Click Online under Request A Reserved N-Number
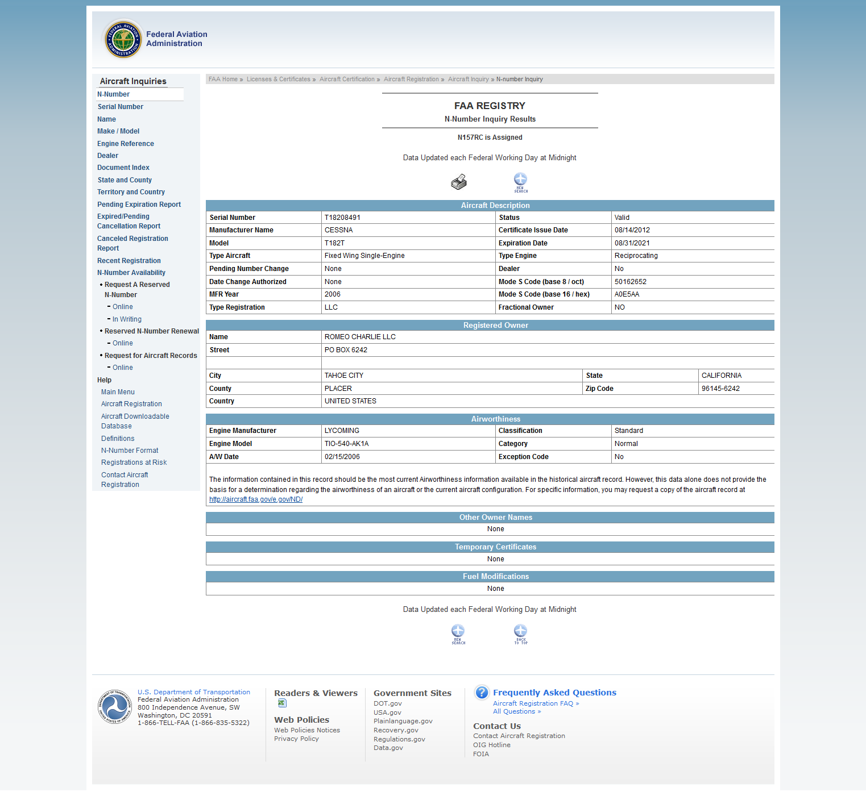This screenshot has height=796, width=866. [x=123, y=307]
